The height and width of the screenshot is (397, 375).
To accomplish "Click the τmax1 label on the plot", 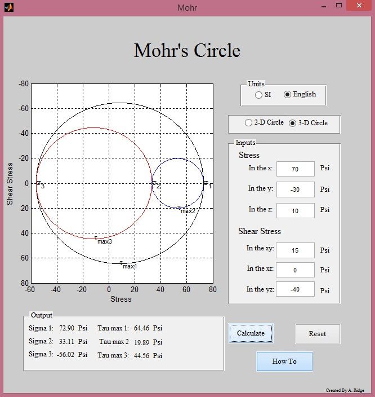I will (128, 265).
